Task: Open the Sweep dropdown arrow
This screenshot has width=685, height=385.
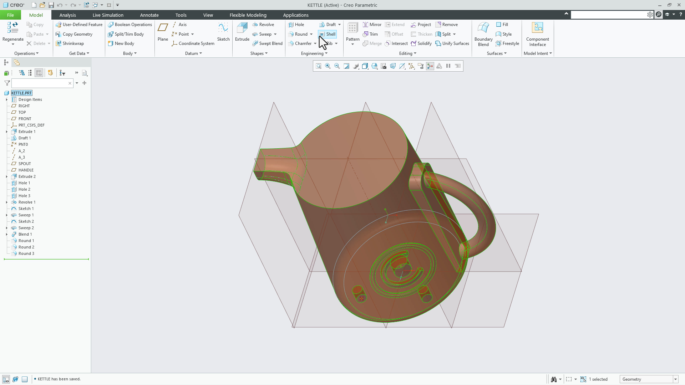Action: (x=275, y=34)
